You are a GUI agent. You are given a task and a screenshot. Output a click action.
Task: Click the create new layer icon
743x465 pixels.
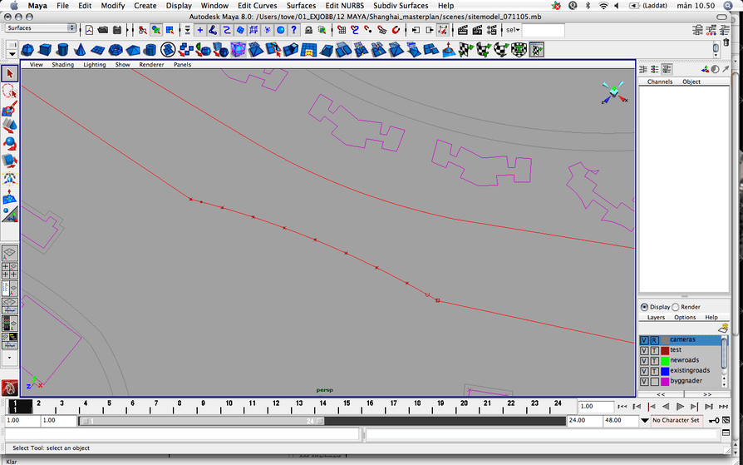click(723, 328)
